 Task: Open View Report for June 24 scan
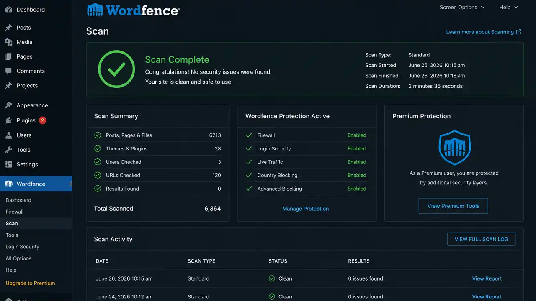click(x=487, y=297)
